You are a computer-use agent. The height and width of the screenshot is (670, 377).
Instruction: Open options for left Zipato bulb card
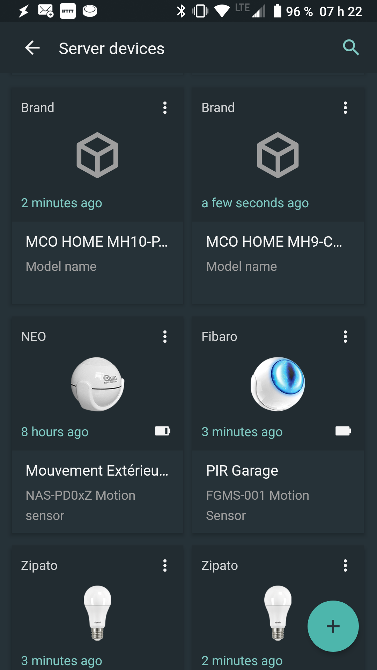[x=165, y=566]
